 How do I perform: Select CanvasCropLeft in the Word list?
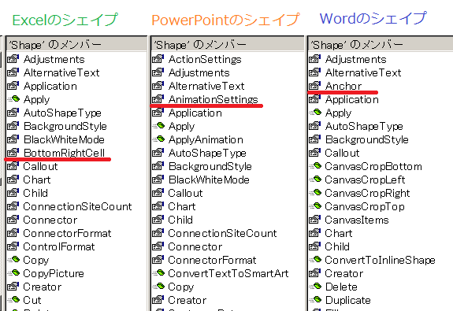pyautogui.click(x=366, y=180)
